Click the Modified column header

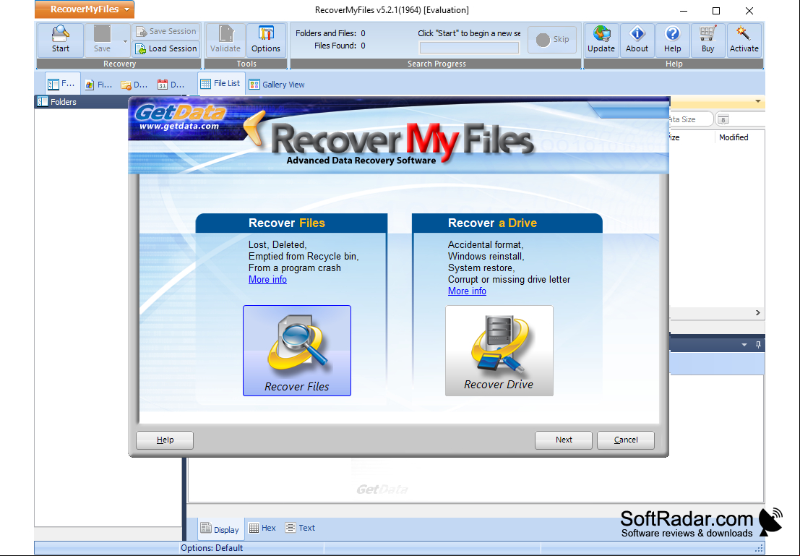coord(734,137)
